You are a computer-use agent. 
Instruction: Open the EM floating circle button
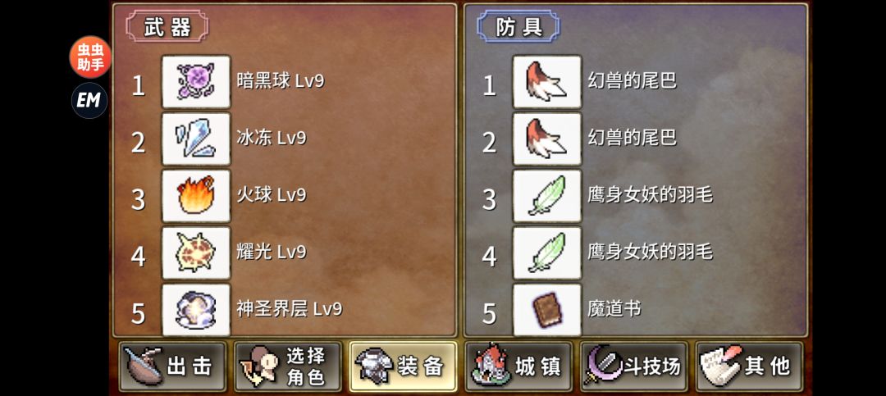pyautogui.click(x=89, y=101)
